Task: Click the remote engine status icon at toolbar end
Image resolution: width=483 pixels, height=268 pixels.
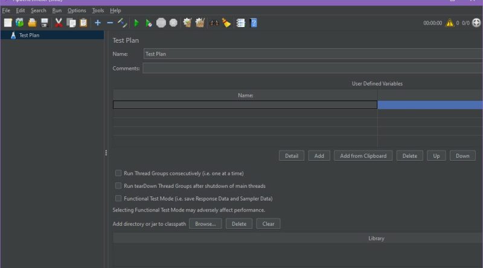Action: click(x=476, y=23)
